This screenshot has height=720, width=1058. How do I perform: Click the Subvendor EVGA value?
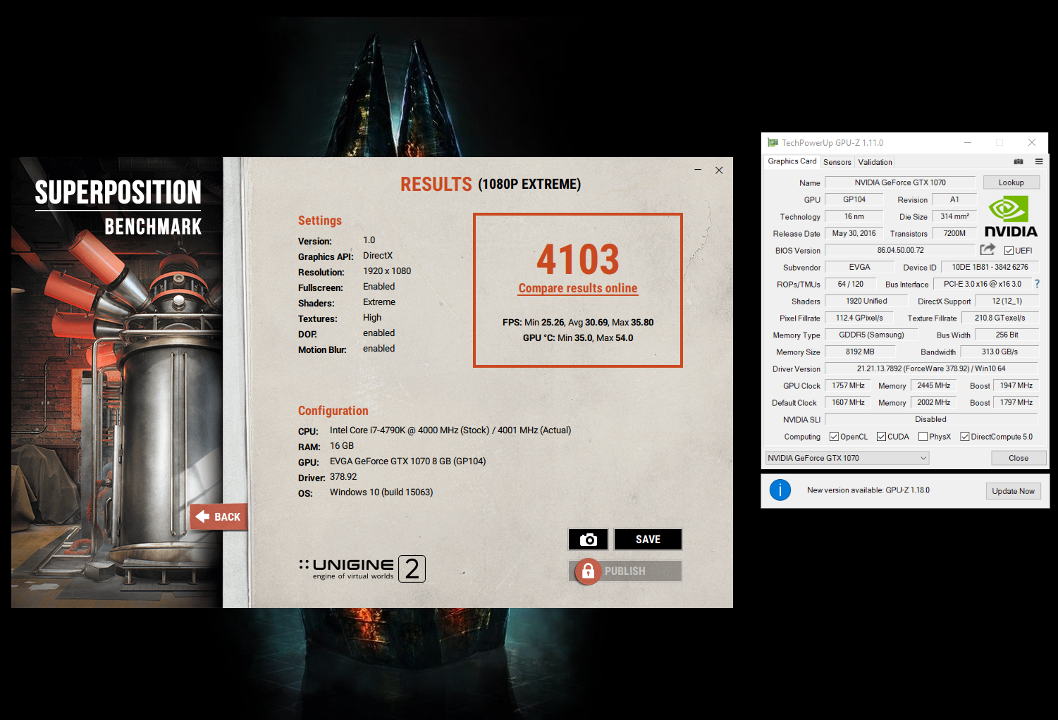(859, 267)
